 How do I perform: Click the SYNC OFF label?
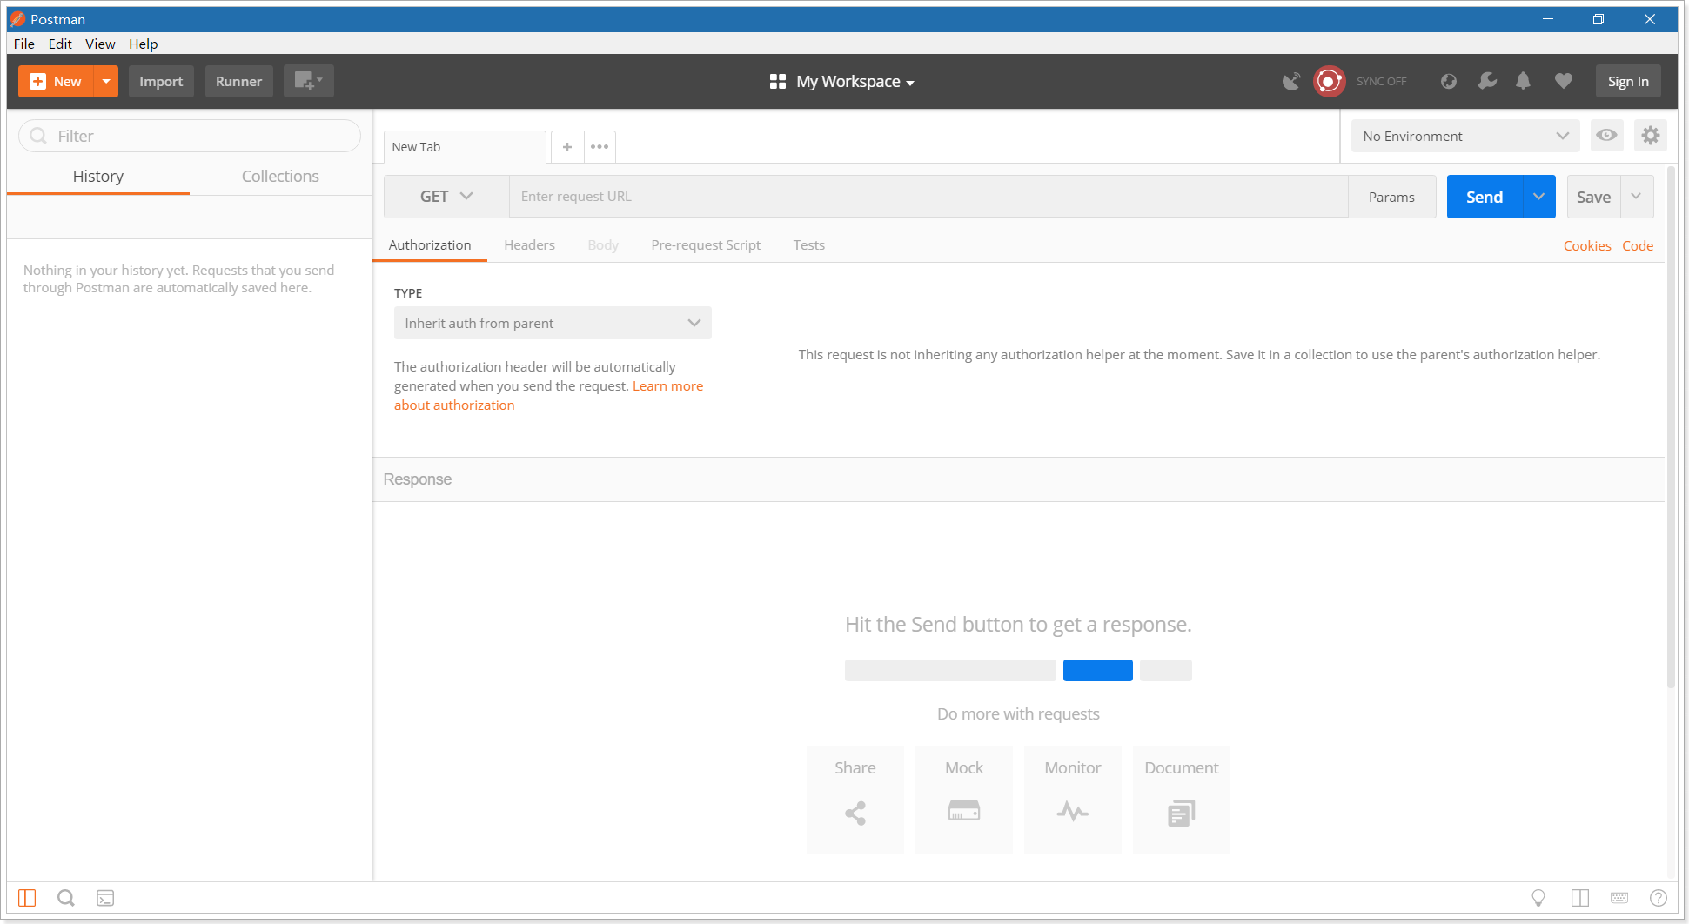1381,81
